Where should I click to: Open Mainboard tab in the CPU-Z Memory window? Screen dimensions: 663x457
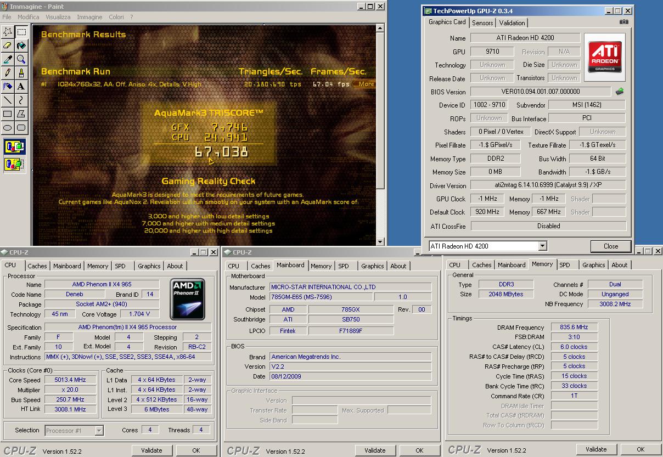tap(512, 265)
